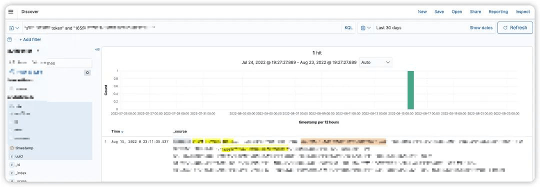Click the search field names input
The image size is (540, 187).
50,63
